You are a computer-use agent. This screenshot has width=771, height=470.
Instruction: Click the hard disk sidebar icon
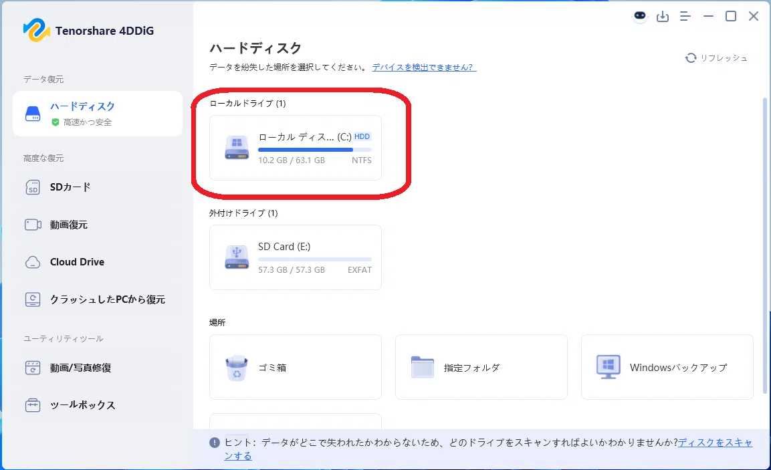coord(33,114)
